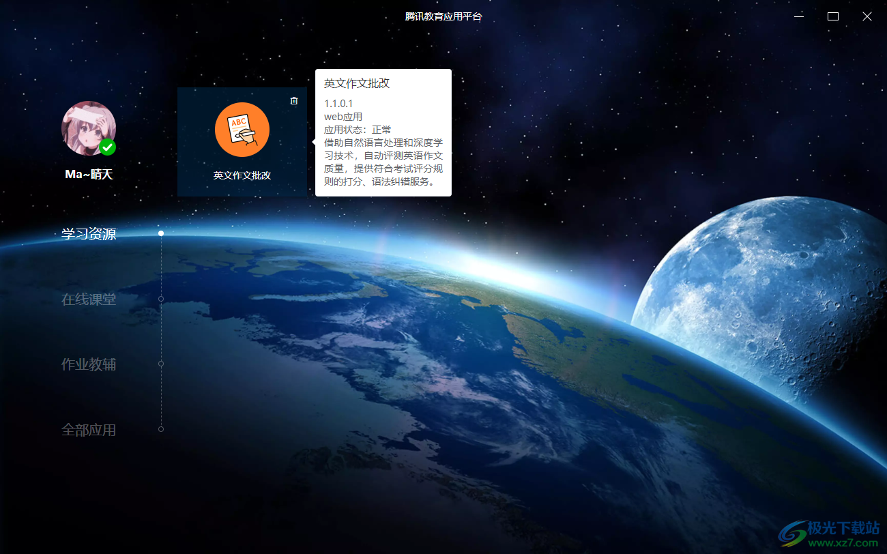Show 全部应用 category

pyautogui.click(x=89, y=430)
